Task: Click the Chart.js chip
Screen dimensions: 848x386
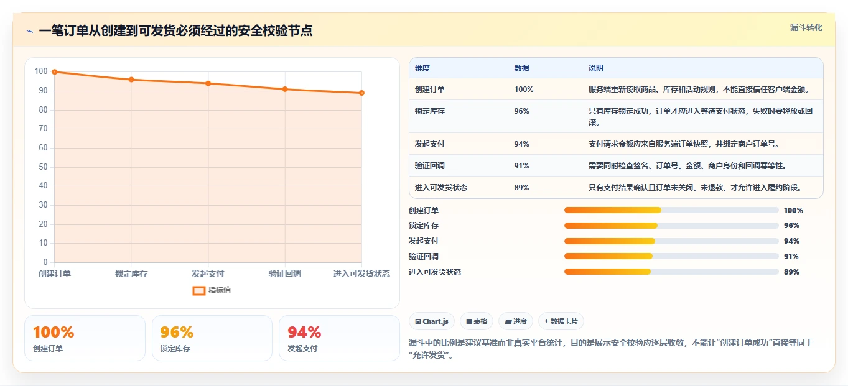Action: (432, 321)
